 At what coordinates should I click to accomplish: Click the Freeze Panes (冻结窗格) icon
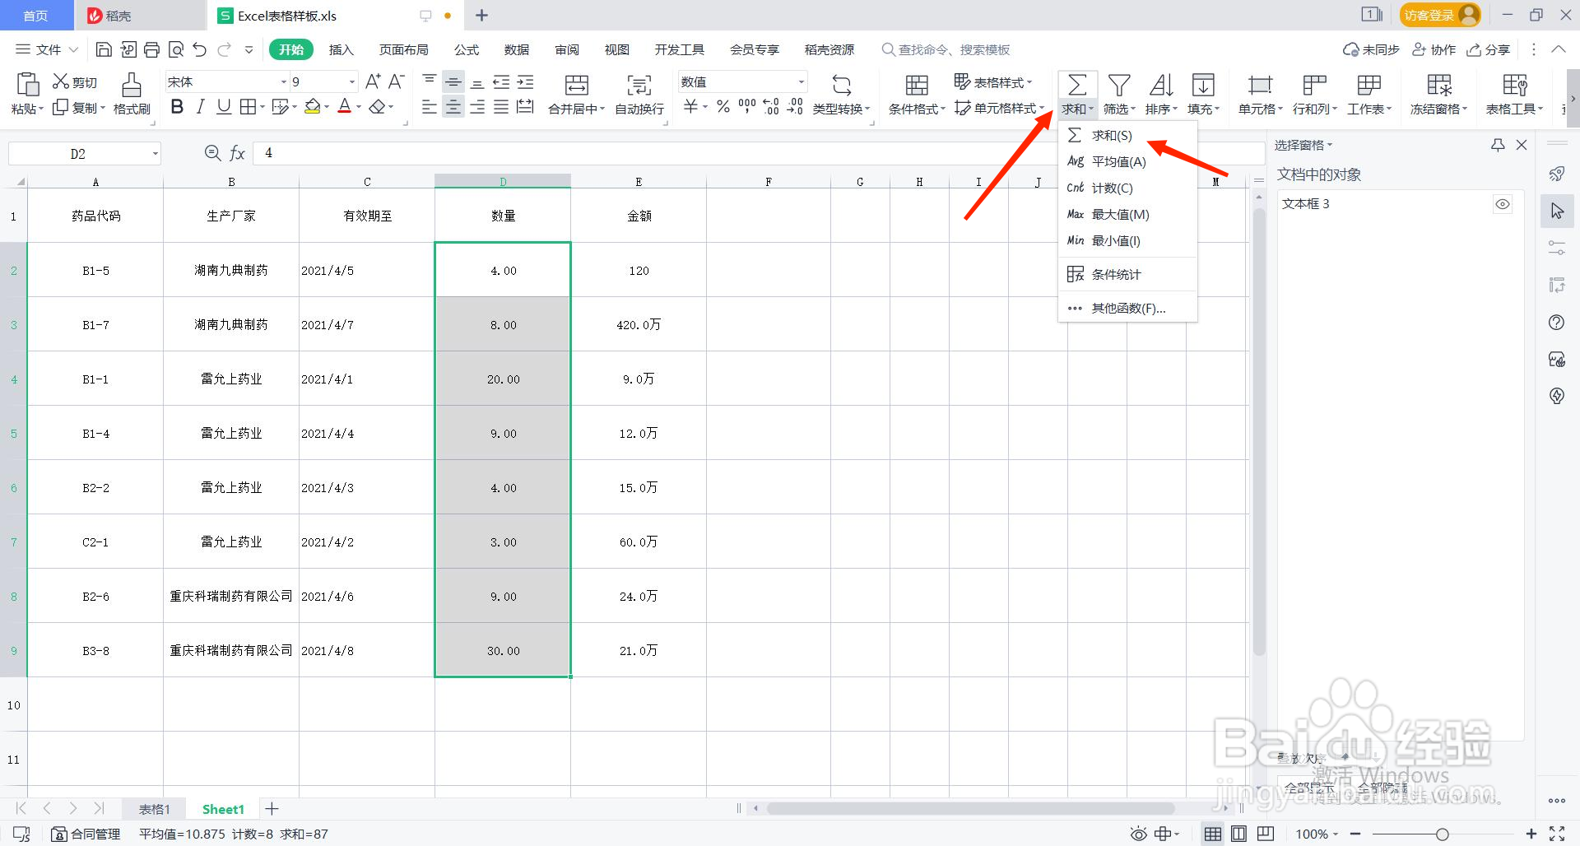(x=1439, y=85)
